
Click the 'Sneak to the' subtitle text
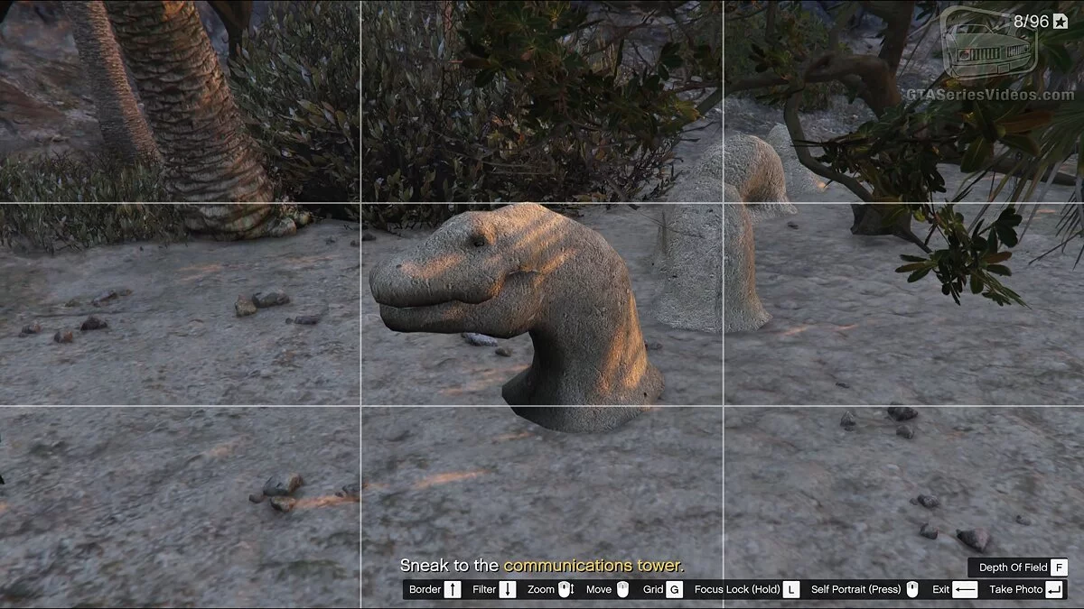(449, 566)
